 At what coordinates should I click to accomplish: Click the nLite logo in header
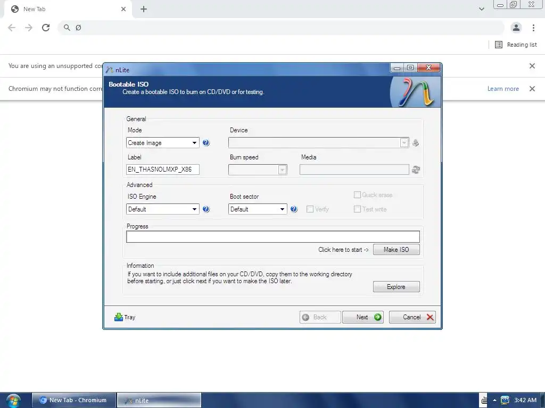pyautogui.click(x=415, y=92)
